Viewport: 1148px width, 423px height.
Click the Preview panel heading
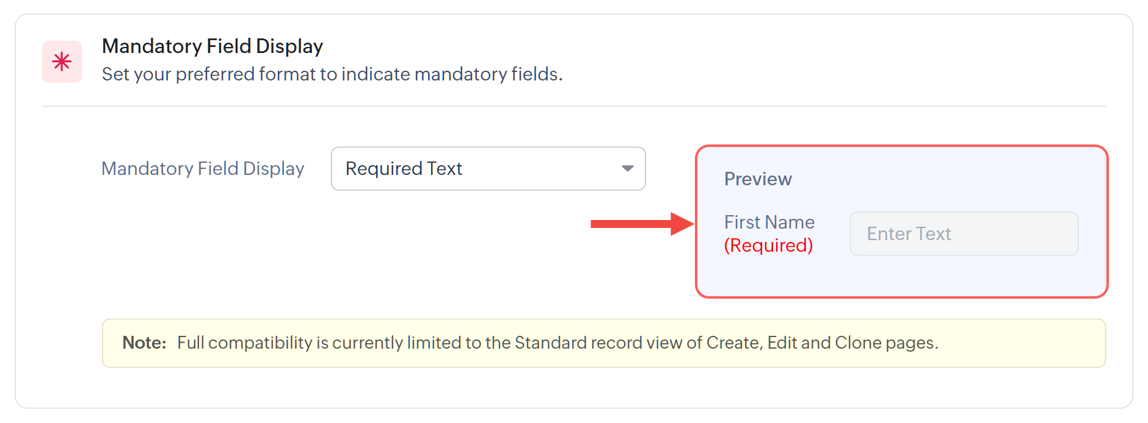coord(757,179)
